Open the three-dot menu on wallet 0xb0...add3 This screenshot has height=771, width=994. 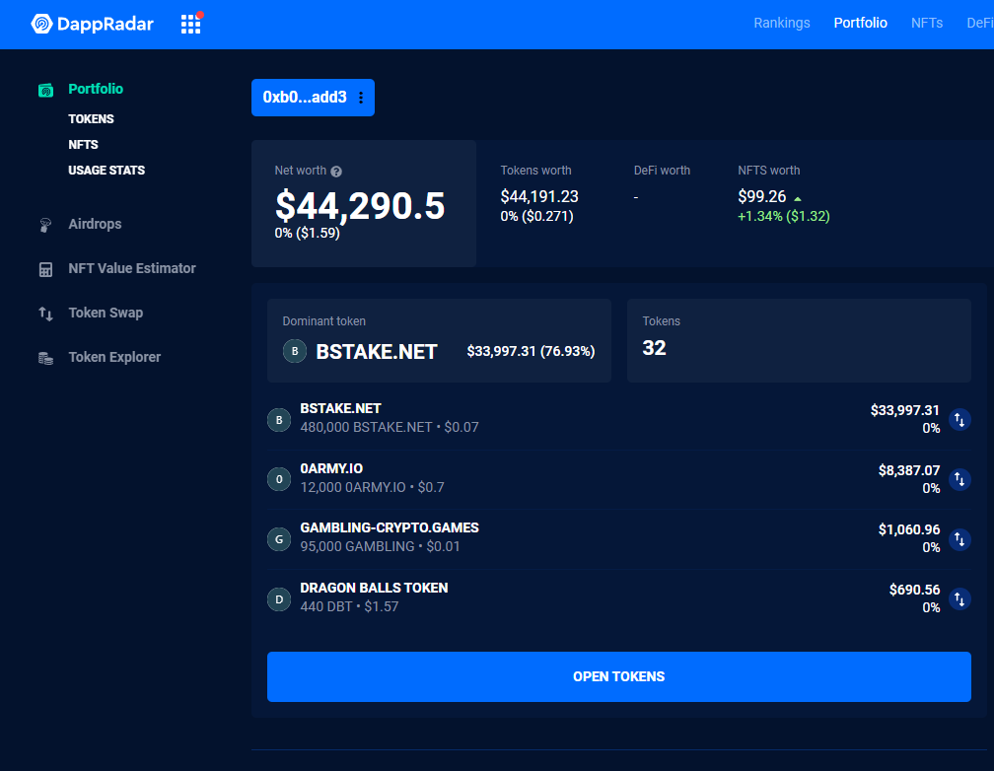pos(361,98)
